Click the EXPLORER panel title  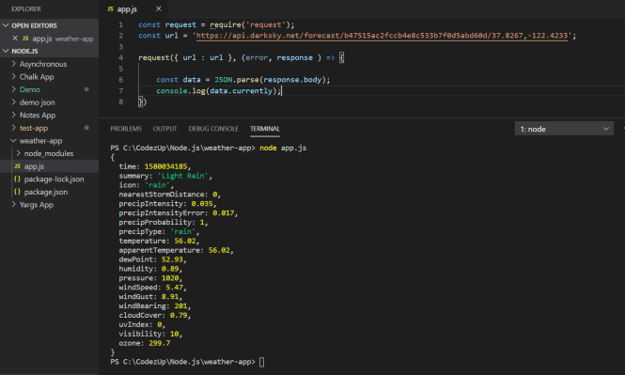coord(26,8)
